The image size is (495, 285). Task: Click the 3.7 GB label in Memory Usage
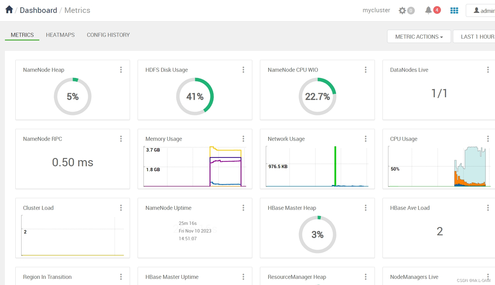point(153,150)
